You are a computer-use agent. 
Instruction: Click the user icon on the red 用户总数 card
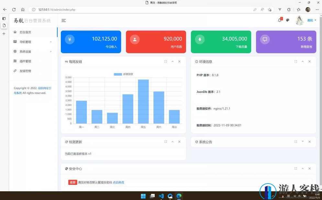point(135,40)
